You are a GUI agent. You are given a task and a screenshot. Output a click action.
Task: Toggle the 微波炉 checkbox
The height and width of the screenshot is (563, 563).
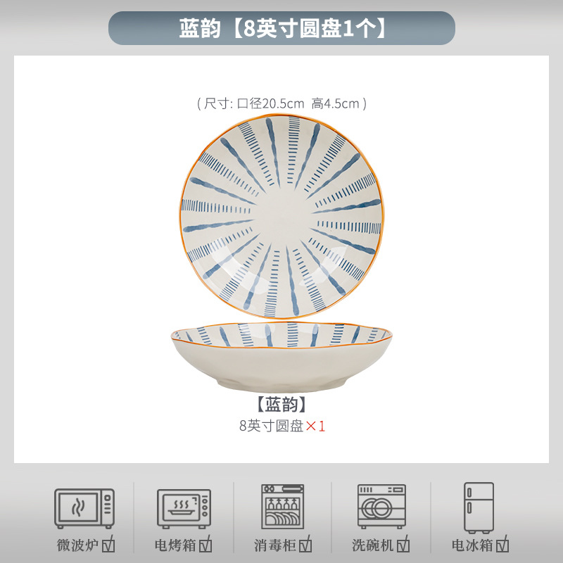(x=108, y=544)
